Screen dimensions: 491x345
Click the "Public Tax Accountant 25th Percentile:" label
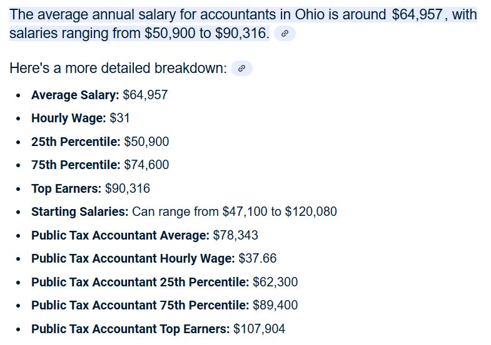tap(140, 282)
